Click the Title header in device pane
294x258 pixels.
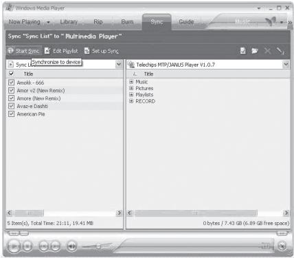pos(148,74)
